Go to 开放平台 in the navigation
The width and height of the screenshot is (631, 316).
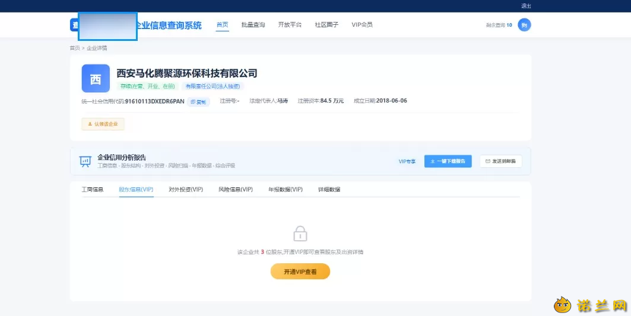(x=290, y=25)
